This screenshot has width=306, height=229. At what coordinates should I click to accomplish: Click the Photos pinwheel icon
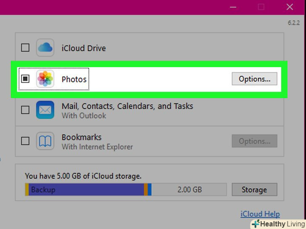[x=45, y=79]
